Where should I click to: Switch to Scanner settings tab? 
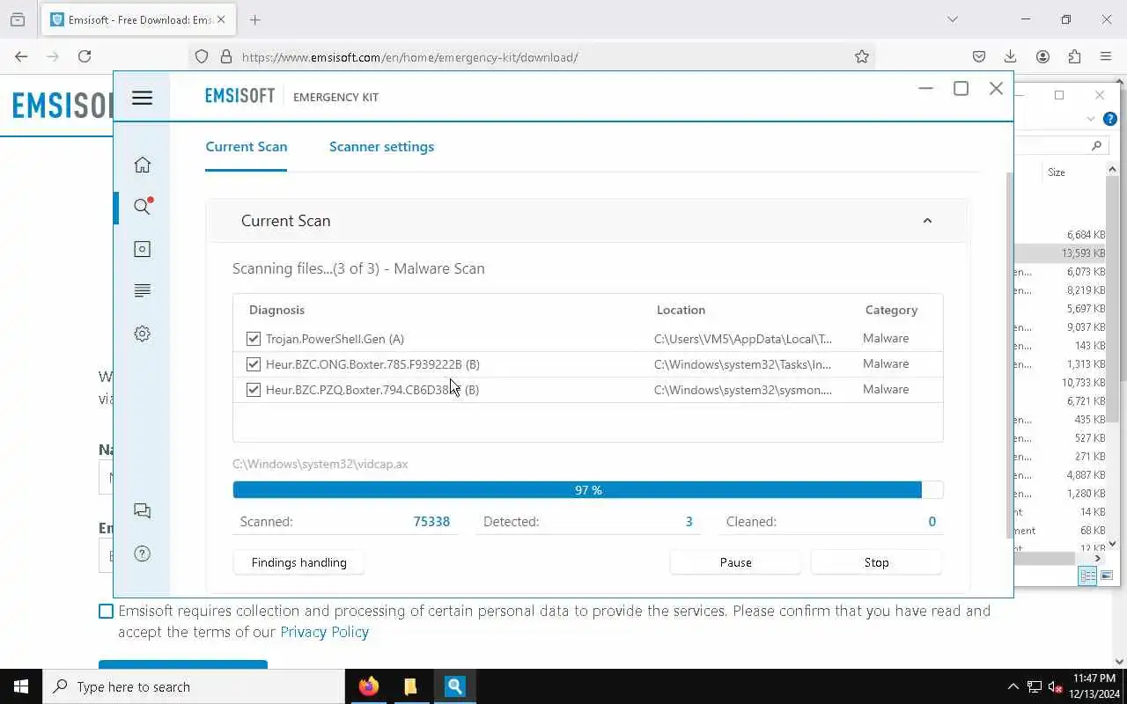point(381,147)
